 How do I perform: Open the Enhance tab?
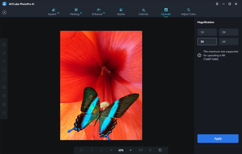coord(99,12)
